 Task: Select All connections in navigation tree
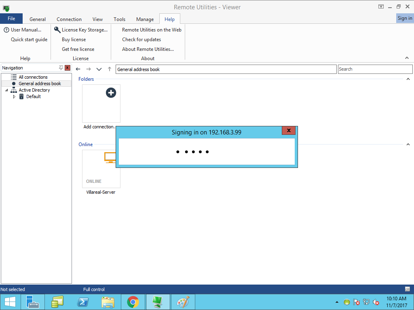click(x=33, y=77)
